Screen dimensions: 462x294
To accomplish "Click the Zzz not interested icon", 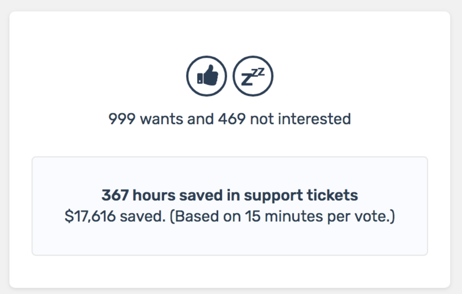I will pyautogui.click(x=253, y=76).
